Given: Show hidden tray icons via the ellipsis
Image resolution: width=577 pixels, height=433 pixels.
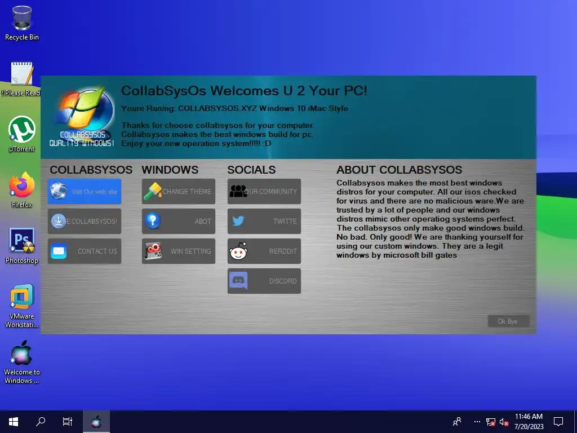Looking at the screenshot, I should (x=477, y=422).
